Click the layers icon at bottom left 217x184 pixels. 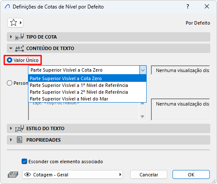pyautogui.click(x=13, y=175)
